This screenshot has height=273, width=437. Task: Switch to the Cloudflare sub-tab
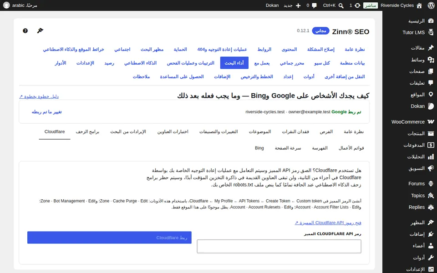coord(55,132)
